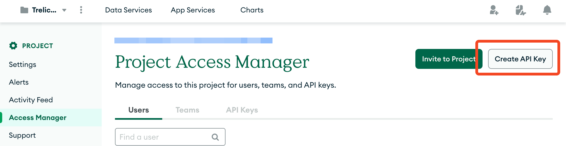Switch to the Teams tab
This screenshot has height=146, width=566.
click(187, 110)
